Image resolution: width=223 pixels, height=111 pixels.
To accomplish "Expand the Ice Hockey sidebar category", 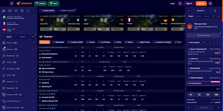I will tap(18, 69).
